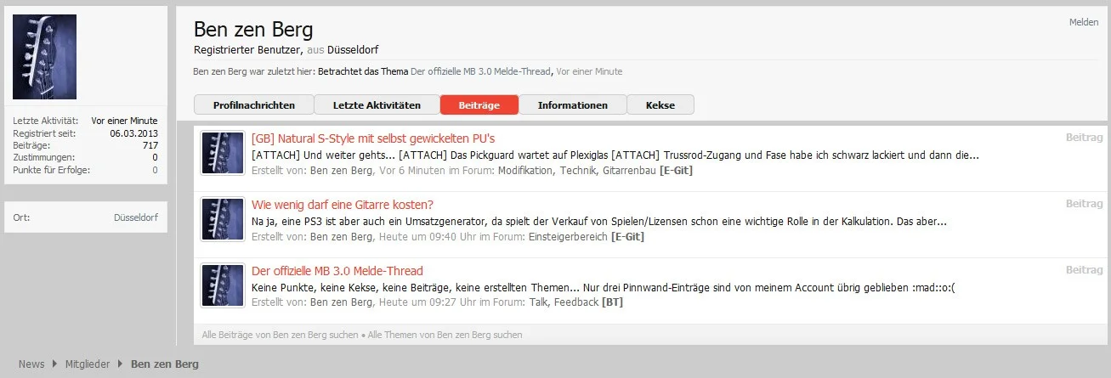Open 'Der offizielle MB 3.0 Melde-Thread' post title

click(337, 271)
